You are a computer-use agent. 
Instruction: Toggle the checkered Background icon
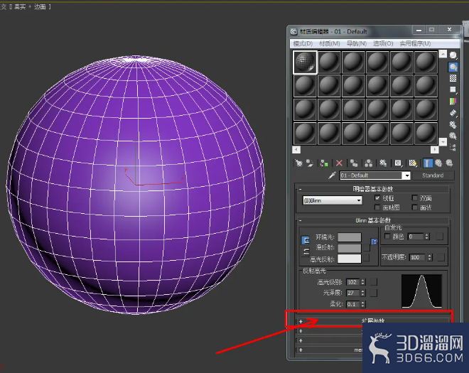tap(453, 78)
